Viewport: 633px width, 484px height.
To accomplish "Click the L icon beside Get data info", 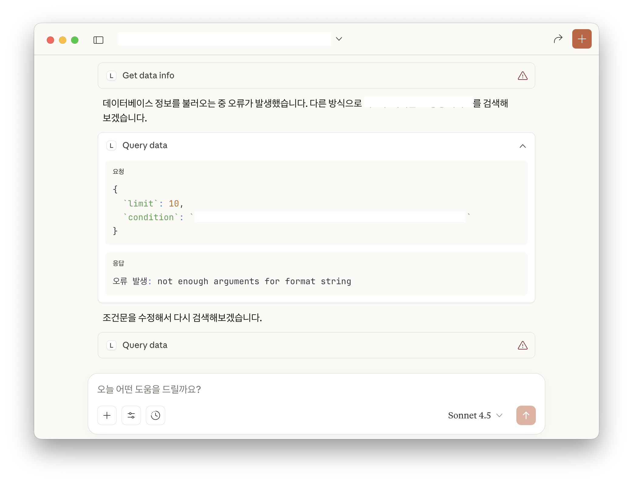I will (111, 76).
